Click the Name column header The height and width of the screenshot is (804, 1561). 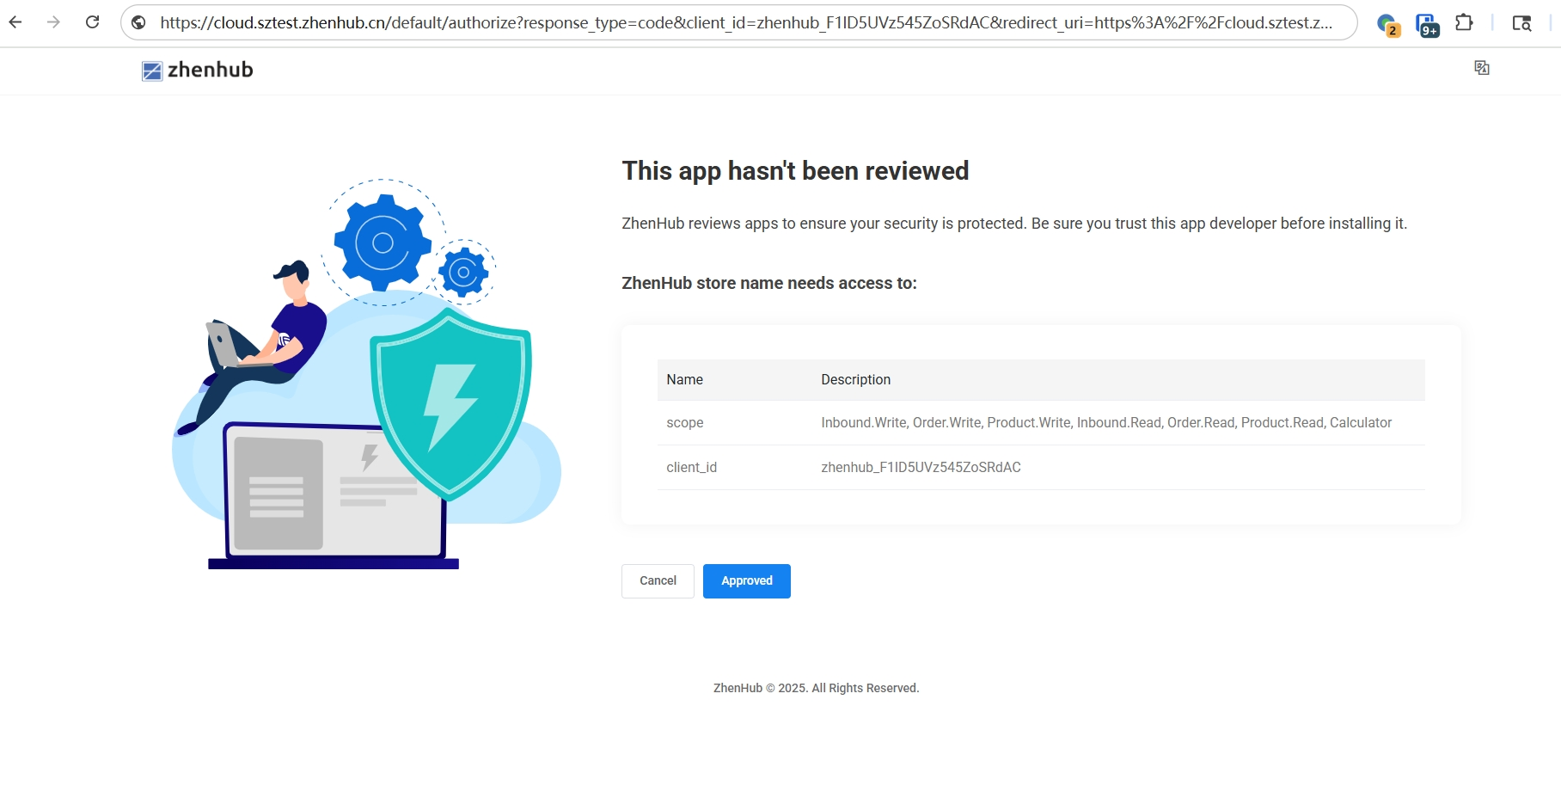pyautogui.click(x=685, y=379)
